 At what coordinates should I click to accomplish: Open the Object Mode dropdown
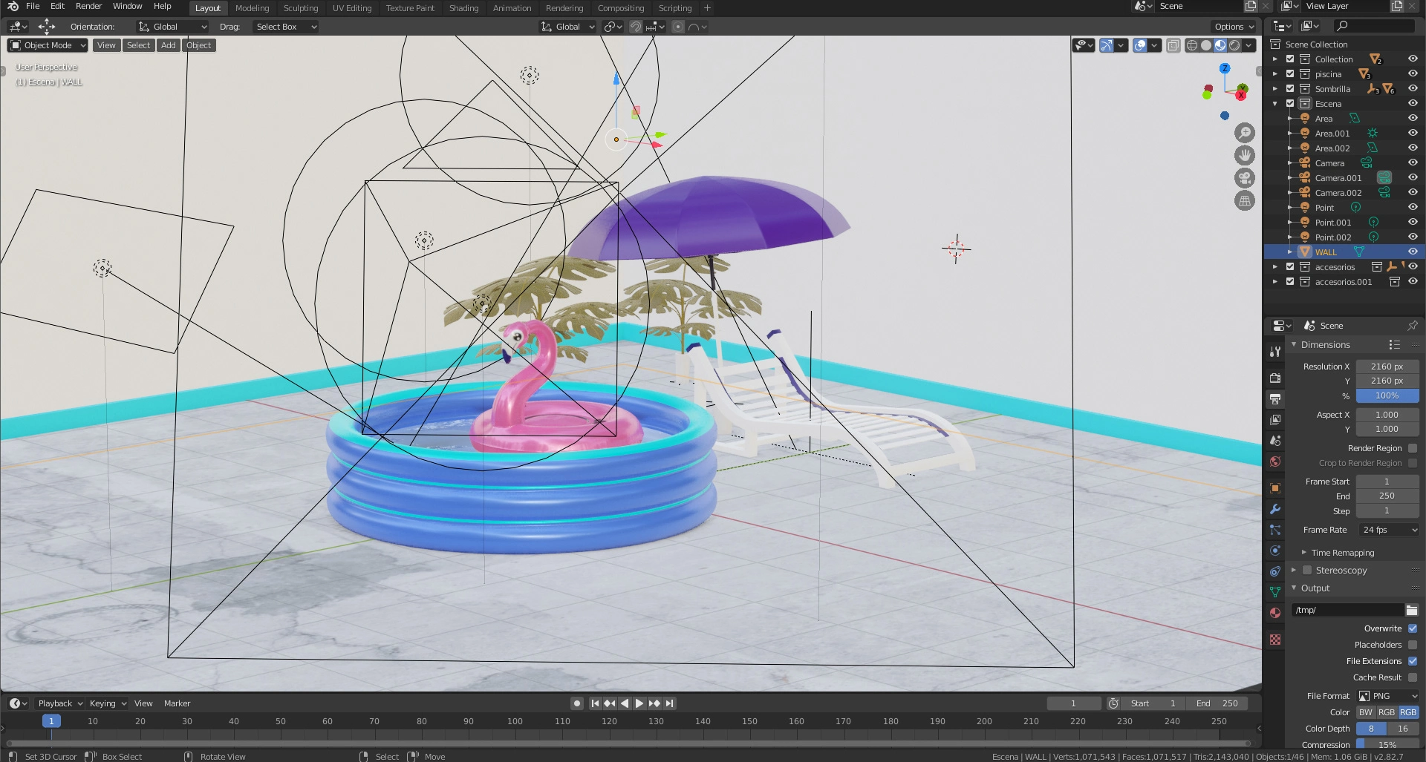(48, 45)
